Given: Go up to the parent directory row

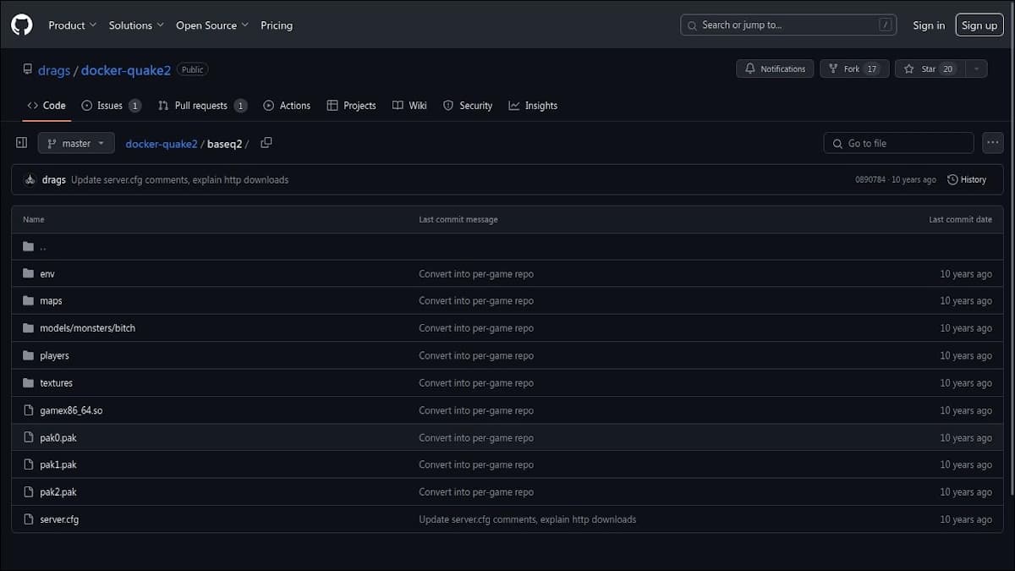Looking at the screenshot, I should point(507,246).
